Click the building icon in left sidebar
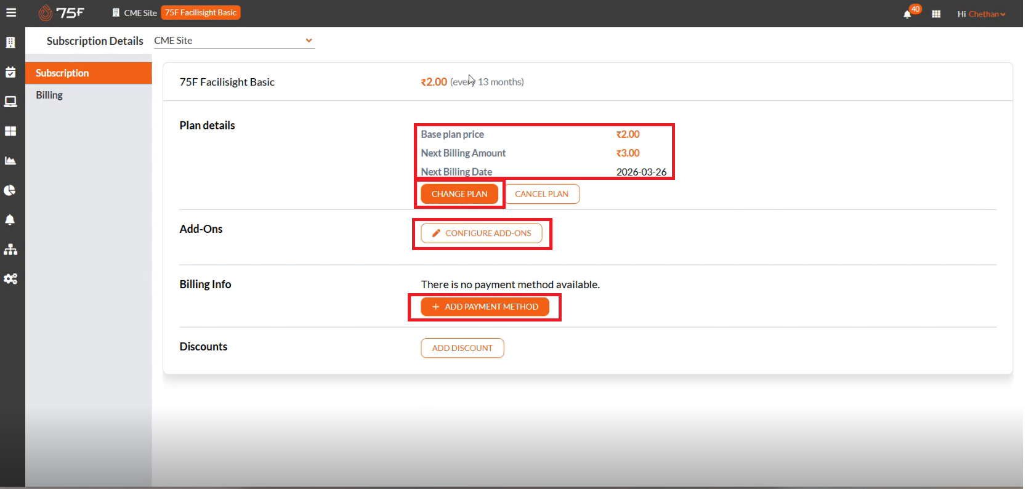Screen dimensions: 1026x489 click(10, 42)
